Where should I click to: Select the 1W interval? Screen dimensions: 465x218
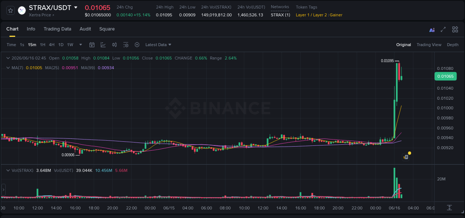pyautogui.click(x=70, y=45)
